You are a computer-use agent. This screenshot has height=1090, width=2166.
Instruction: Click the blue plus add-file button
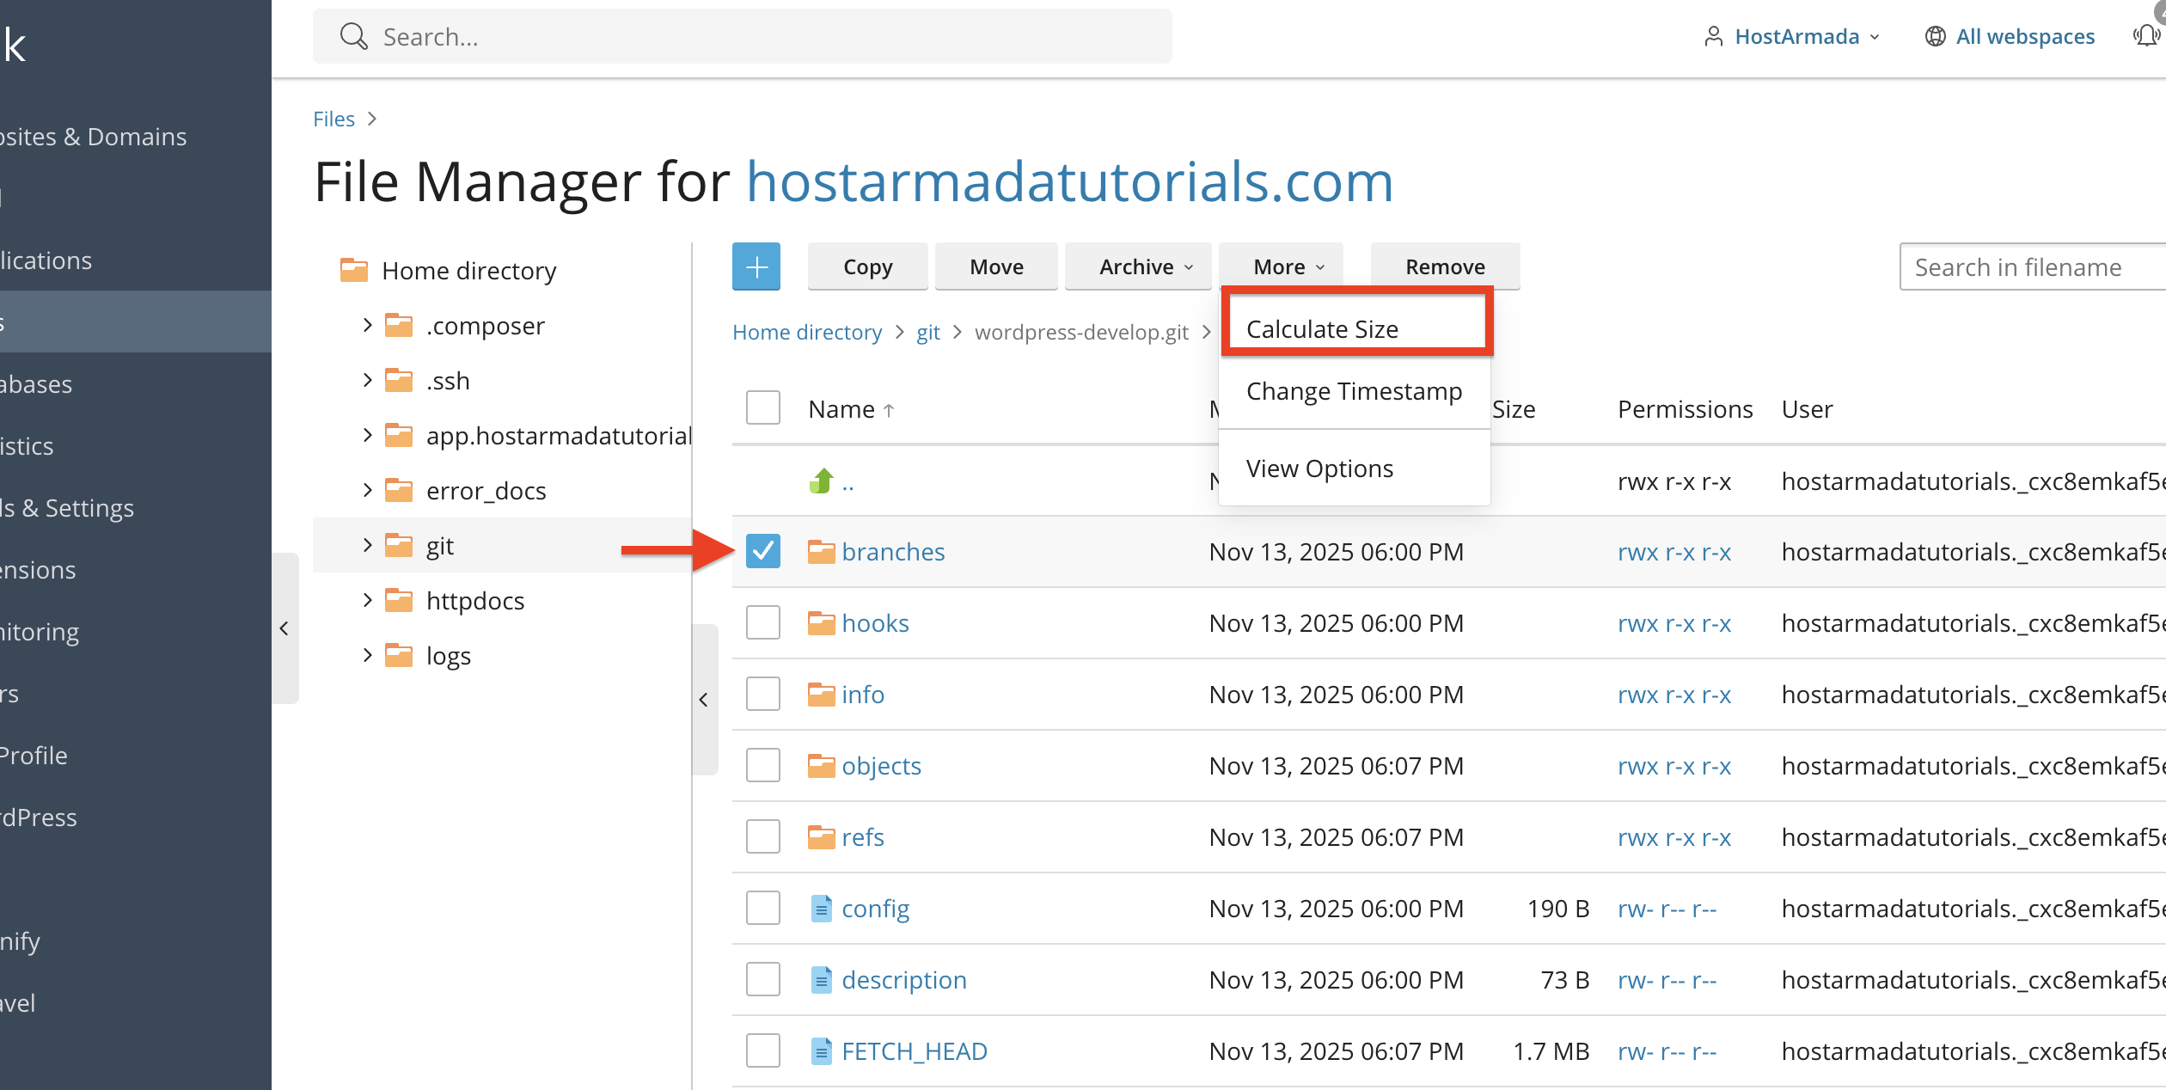[756, 266]
